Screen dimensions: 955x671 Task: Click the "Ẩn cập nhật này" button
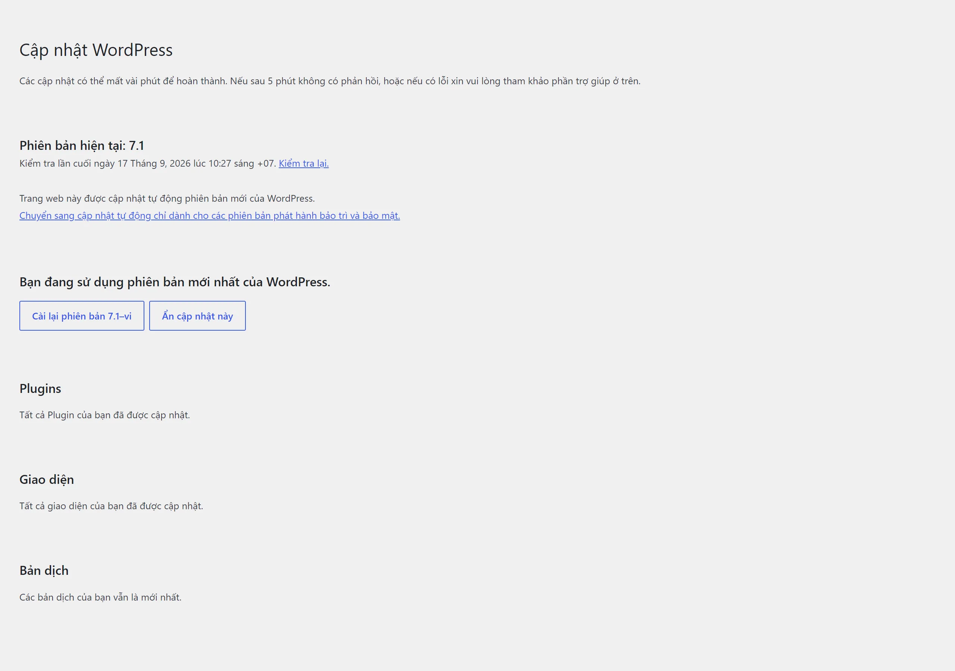[x=198, y=316]
